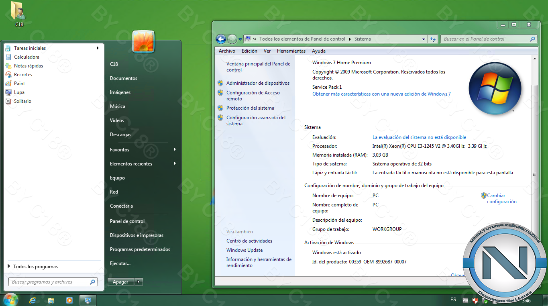548x306 pixels.
Task: Open Centro de actividades link
Action: [x=249, y=241]
